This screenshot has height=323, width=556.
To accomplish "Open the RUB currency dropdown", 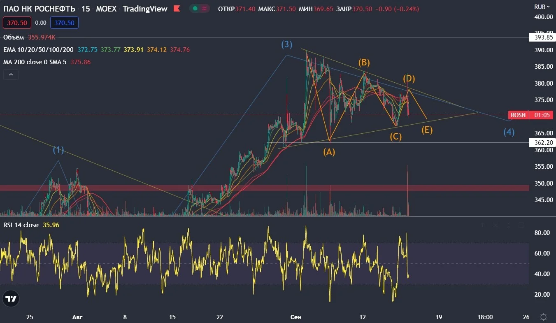I will click(542, 7).
